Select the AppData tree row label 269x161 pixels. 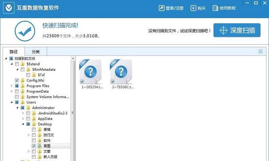[45, 119]
